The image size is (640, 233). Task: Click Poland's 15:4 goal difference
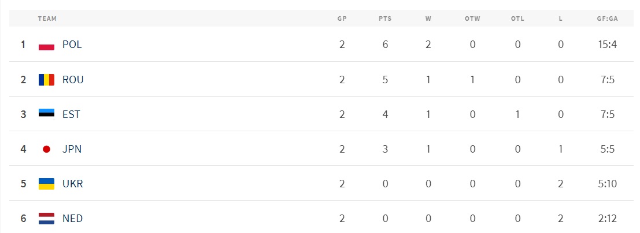click(x=607, y=45)
